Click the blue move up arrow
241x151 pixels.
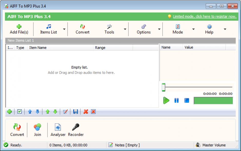pos(30,112)
